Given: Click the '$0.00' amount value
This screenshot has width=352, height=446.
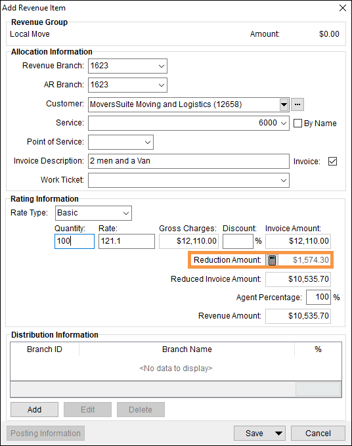Looking at the screenshot, I should coord(329,34).
